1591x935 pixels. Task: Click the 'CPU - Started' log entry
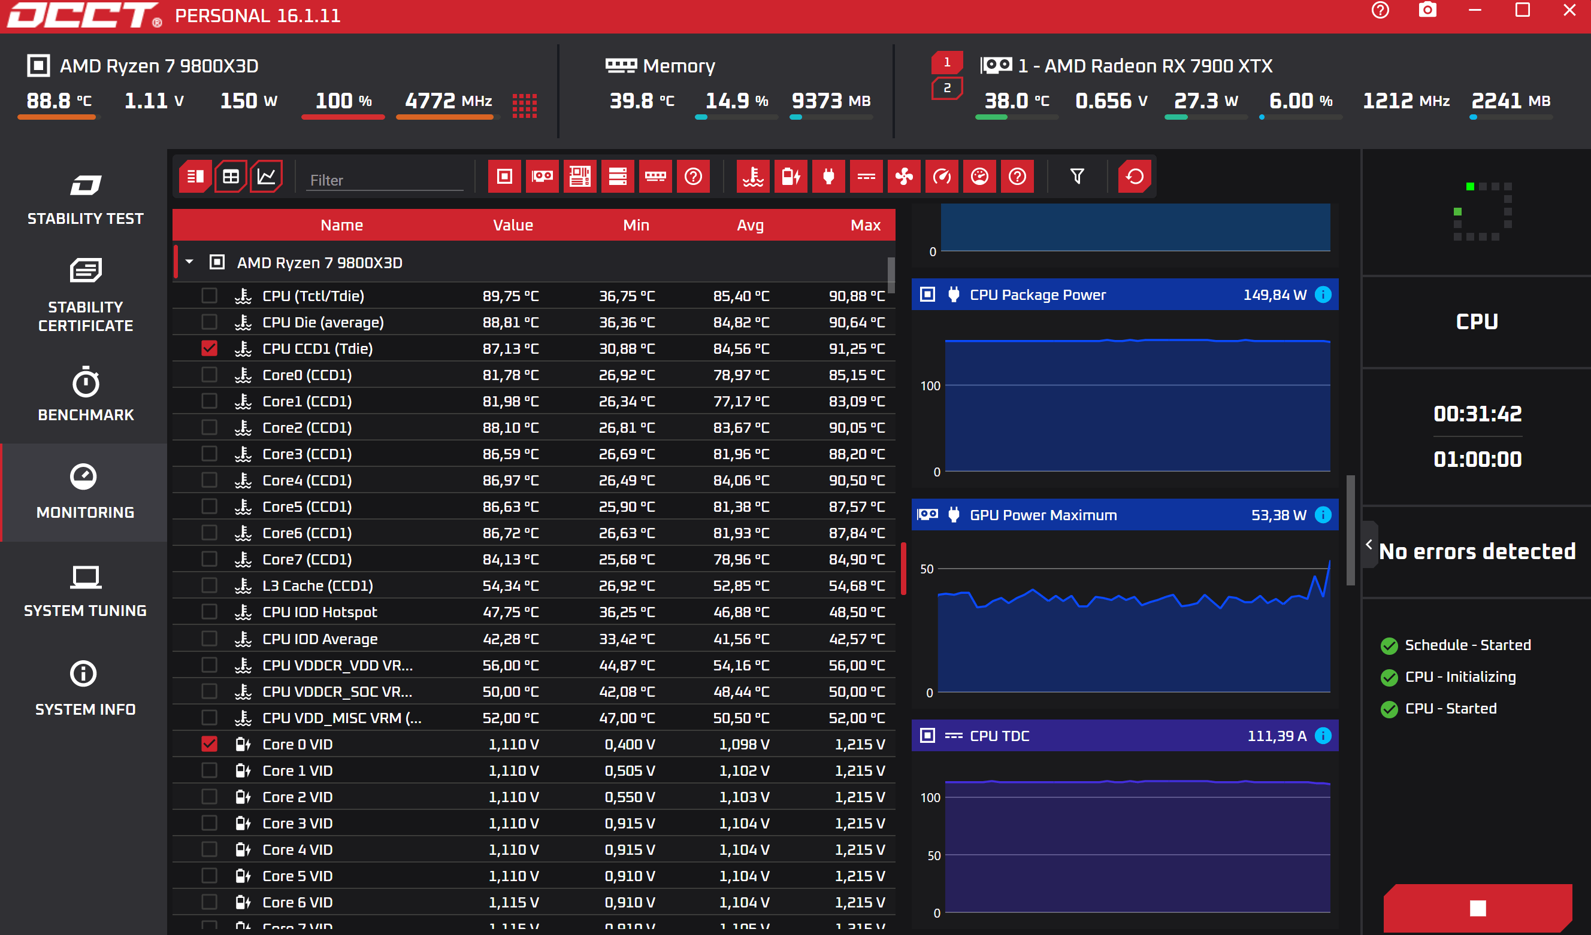[x=1450, y=709]
